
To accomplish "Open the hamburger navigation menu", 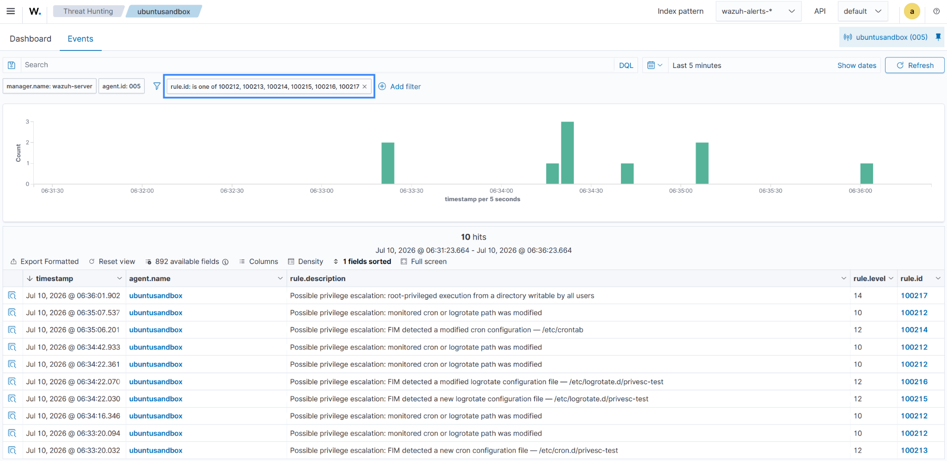I will pyautogui.click(x=11, y=11).
